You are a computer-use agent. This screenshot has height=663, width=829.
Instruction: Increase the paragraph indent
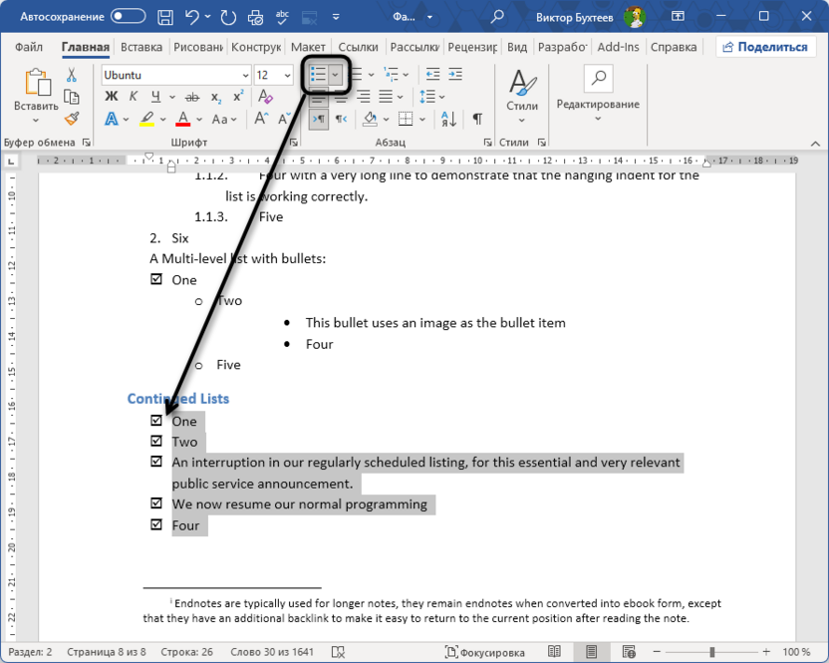455,74
